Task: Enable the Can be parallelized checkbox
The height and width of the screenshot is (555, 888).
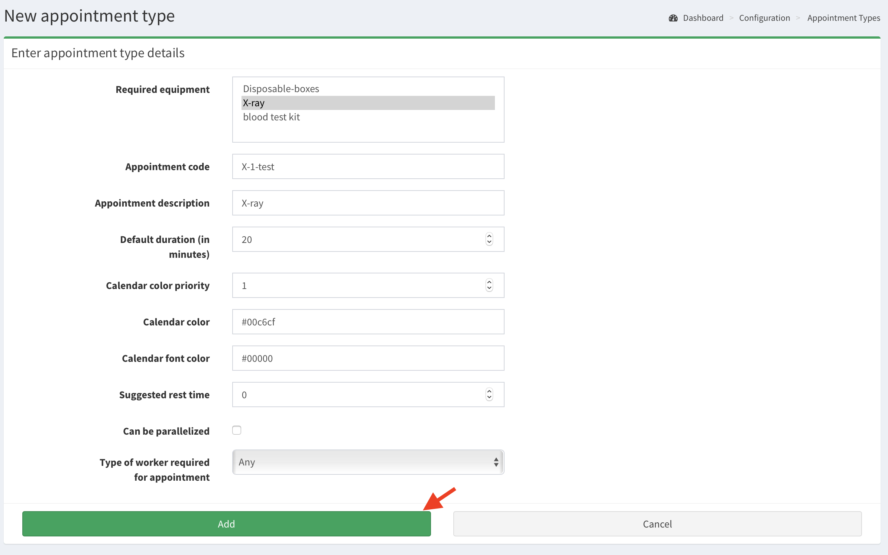Action: [x=237, y=430]
